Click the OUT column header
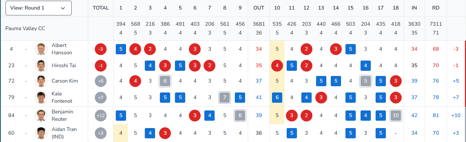The width and height of the screenshot is (466, 142). [x=259, y=8]
